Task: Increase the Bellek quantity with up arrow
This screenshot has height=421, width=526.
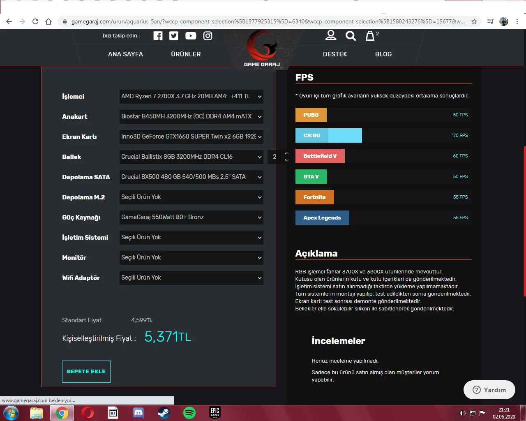Action: click(286, 154)
